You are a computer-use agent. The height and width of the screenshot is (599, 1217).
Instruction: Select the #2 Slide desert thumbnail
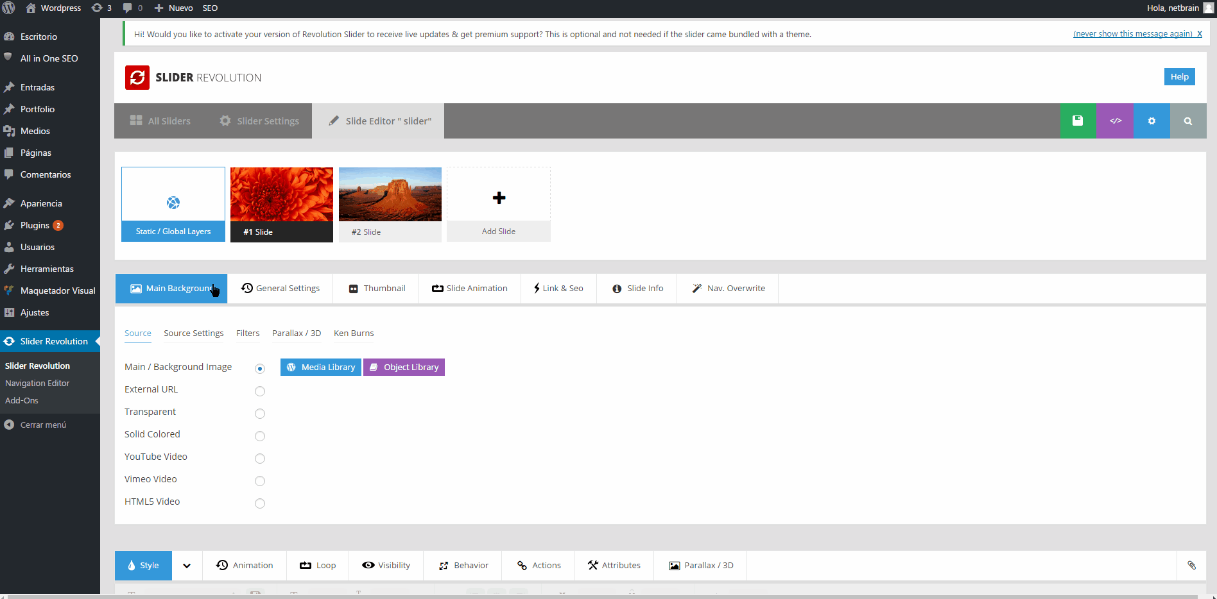390,205
